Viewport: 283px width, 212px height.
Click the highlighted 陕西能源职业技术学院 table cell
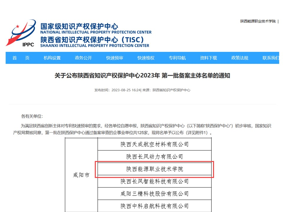pyautogui.click(x=154, y=169)
